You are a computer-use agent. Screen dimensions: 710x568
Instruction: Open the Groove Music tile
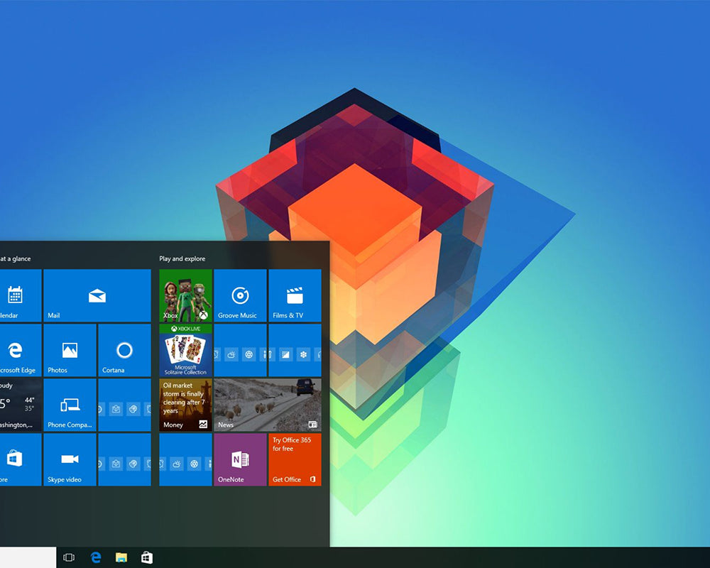click(x=240, y=296)
